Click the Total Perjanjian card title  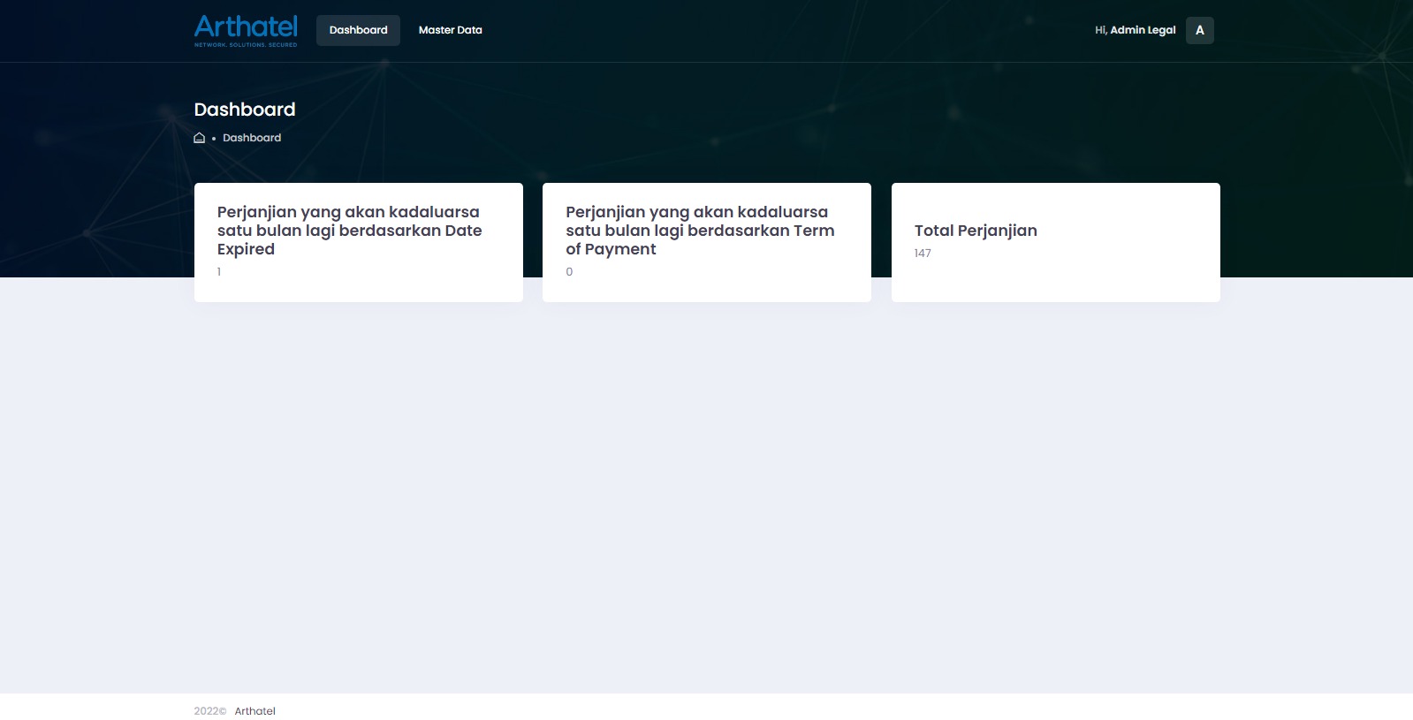click(976, 231)
